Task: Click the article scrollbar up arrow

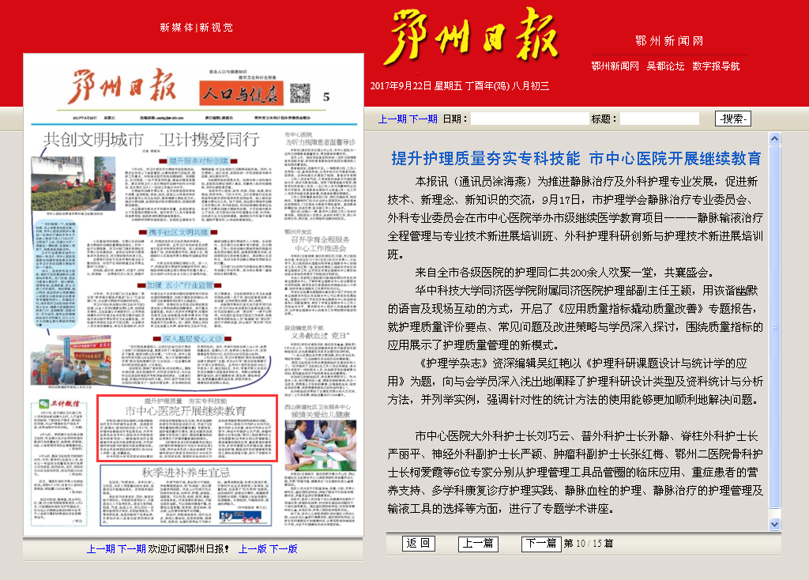Action: tap(774, 138)
